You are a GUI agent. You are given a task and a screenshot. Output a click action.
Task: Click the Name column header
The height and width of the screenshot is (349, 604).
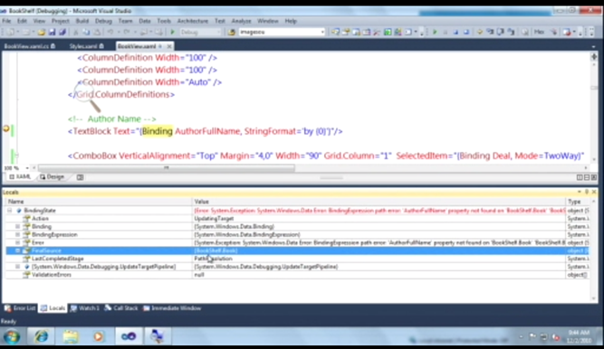(x=98, y=202)
